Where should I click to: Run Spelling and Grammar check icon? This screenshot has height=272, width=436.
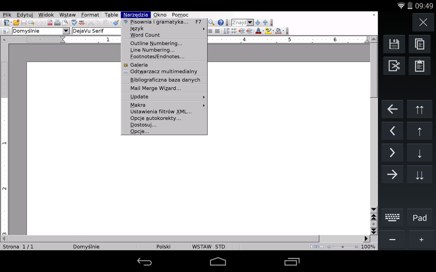point(74,23)
